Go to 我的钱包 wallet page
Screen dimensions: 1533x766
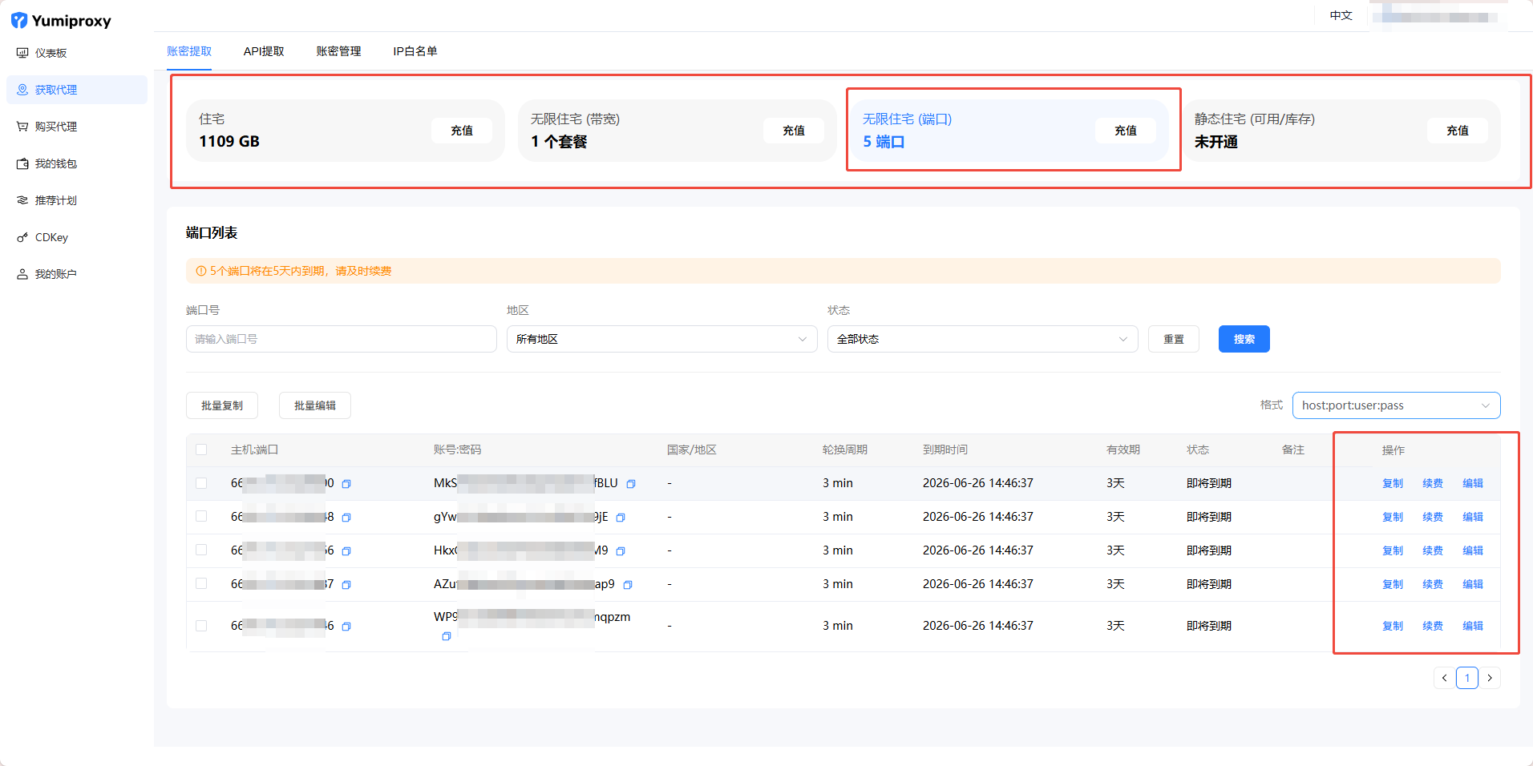pyautogui.click(x=77, y=163)
